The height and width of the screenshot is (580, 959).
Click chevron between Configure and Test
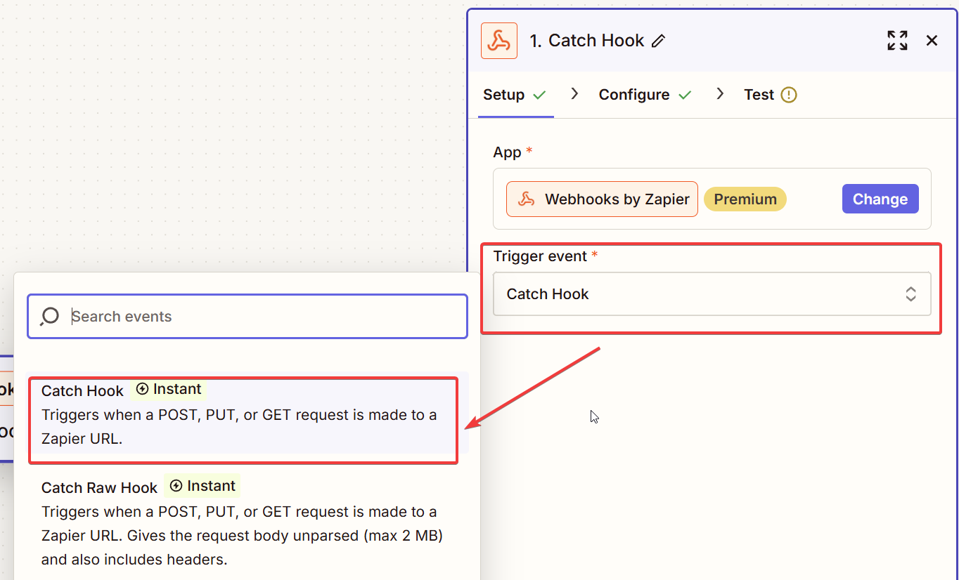tap(720, 93)
